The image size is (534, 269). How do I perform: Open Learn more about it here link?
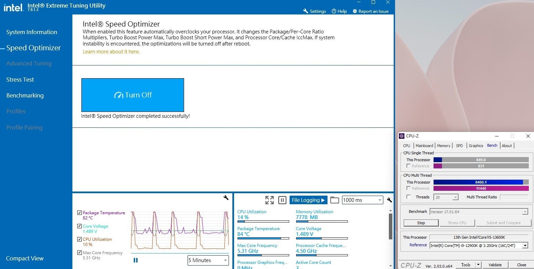(x=111, y=52)
